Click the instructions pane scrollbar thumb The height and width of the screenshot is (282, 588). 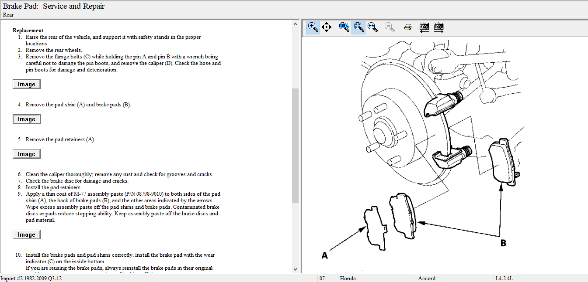tap(295, 145)
